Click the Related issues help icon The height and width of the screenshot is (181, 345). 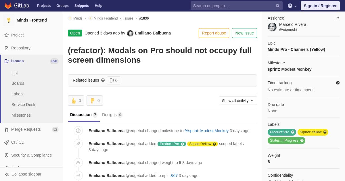pyautogui.click(x=103, y=80)
